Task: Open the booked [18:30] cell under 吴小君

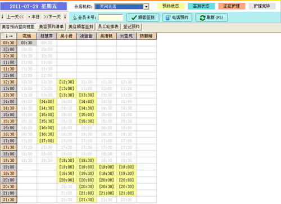Action: point(66,161)
